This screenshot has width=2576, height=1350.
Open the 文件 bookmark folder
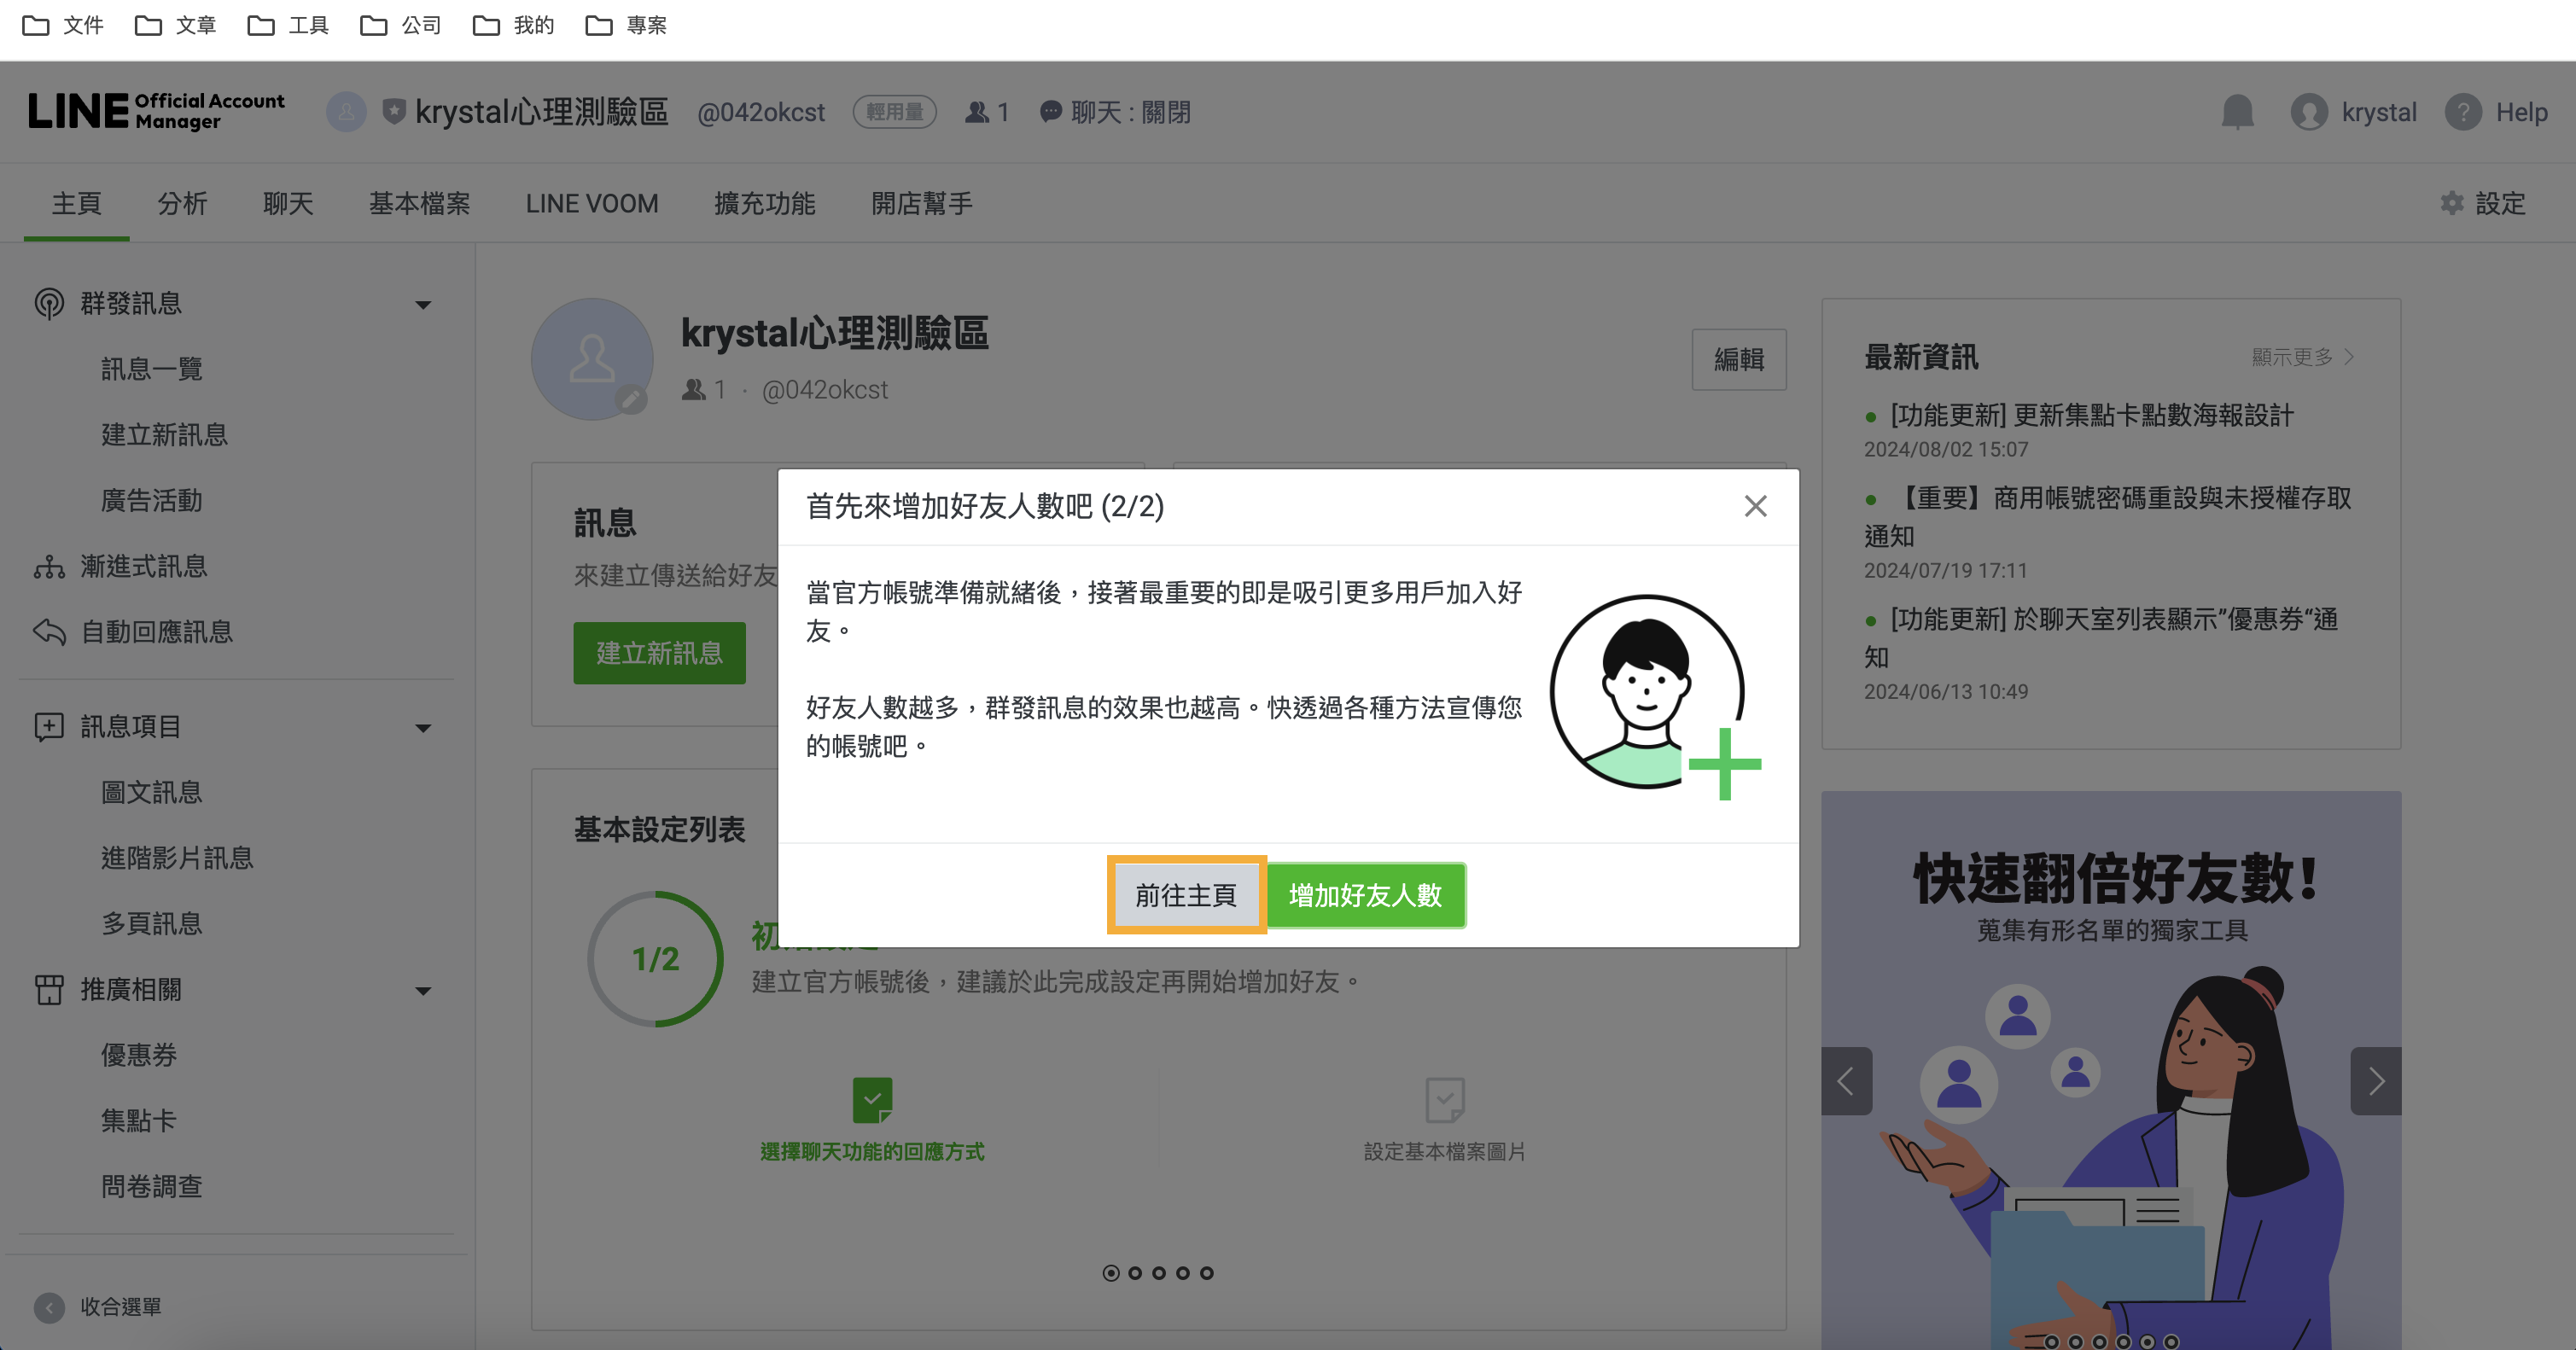(x=63, y=25)
